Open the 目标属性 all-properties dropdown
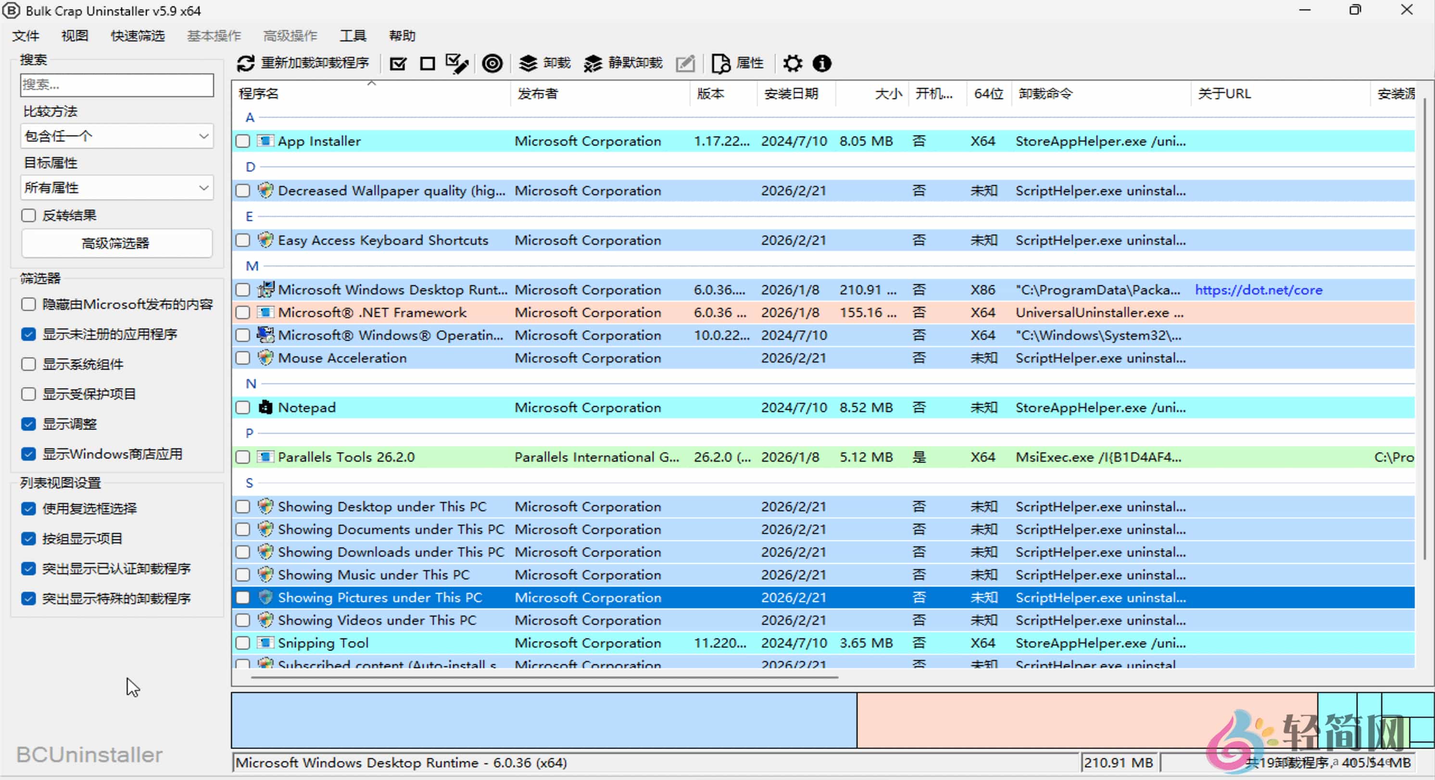The height and width of the screenshot is (780, 1435). pyautogui.click(x=116, y=188)
